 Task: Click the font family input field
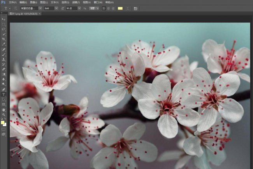pos(29,9)
